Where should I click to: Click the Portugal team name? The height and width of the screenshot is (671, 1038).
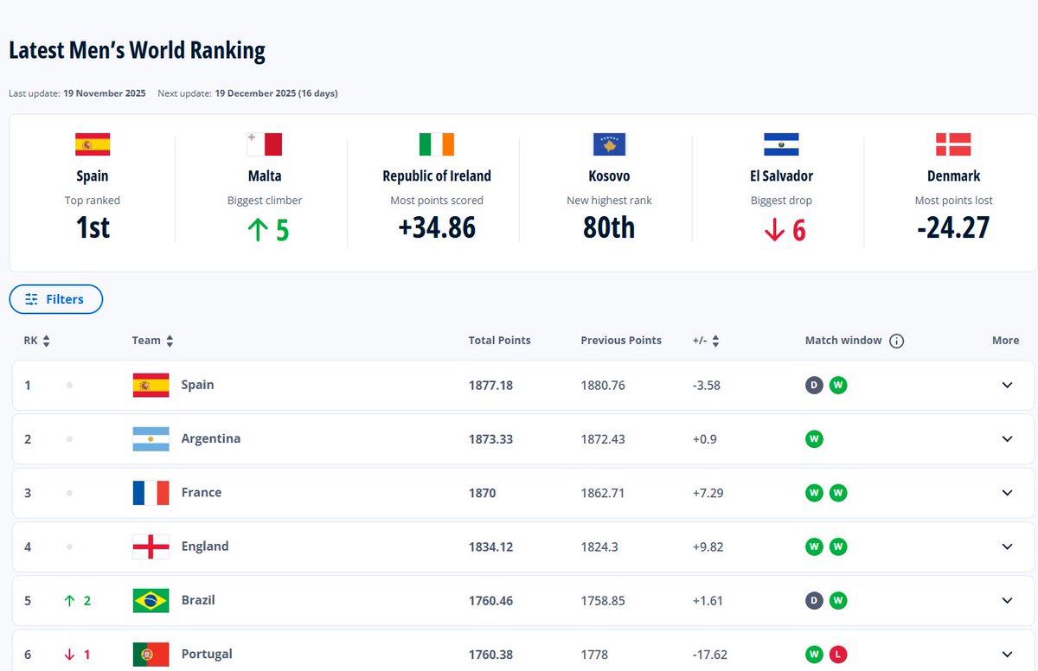(x=207, y=654)
